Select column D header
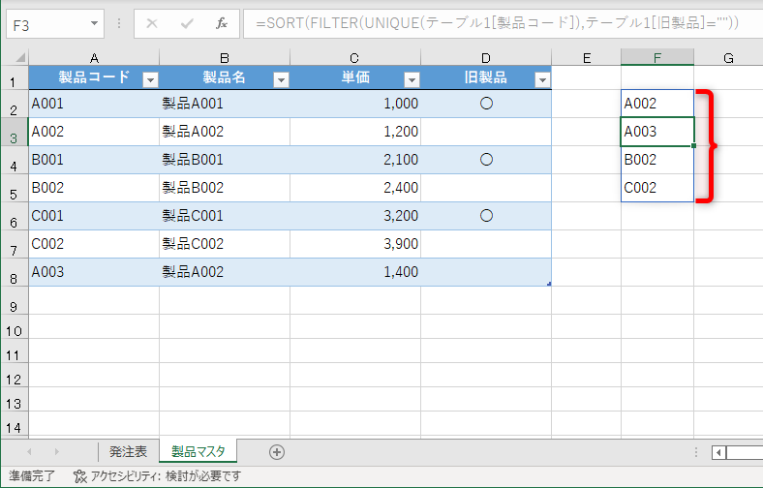This screenshot has height=488, width=763. (486, 57)
